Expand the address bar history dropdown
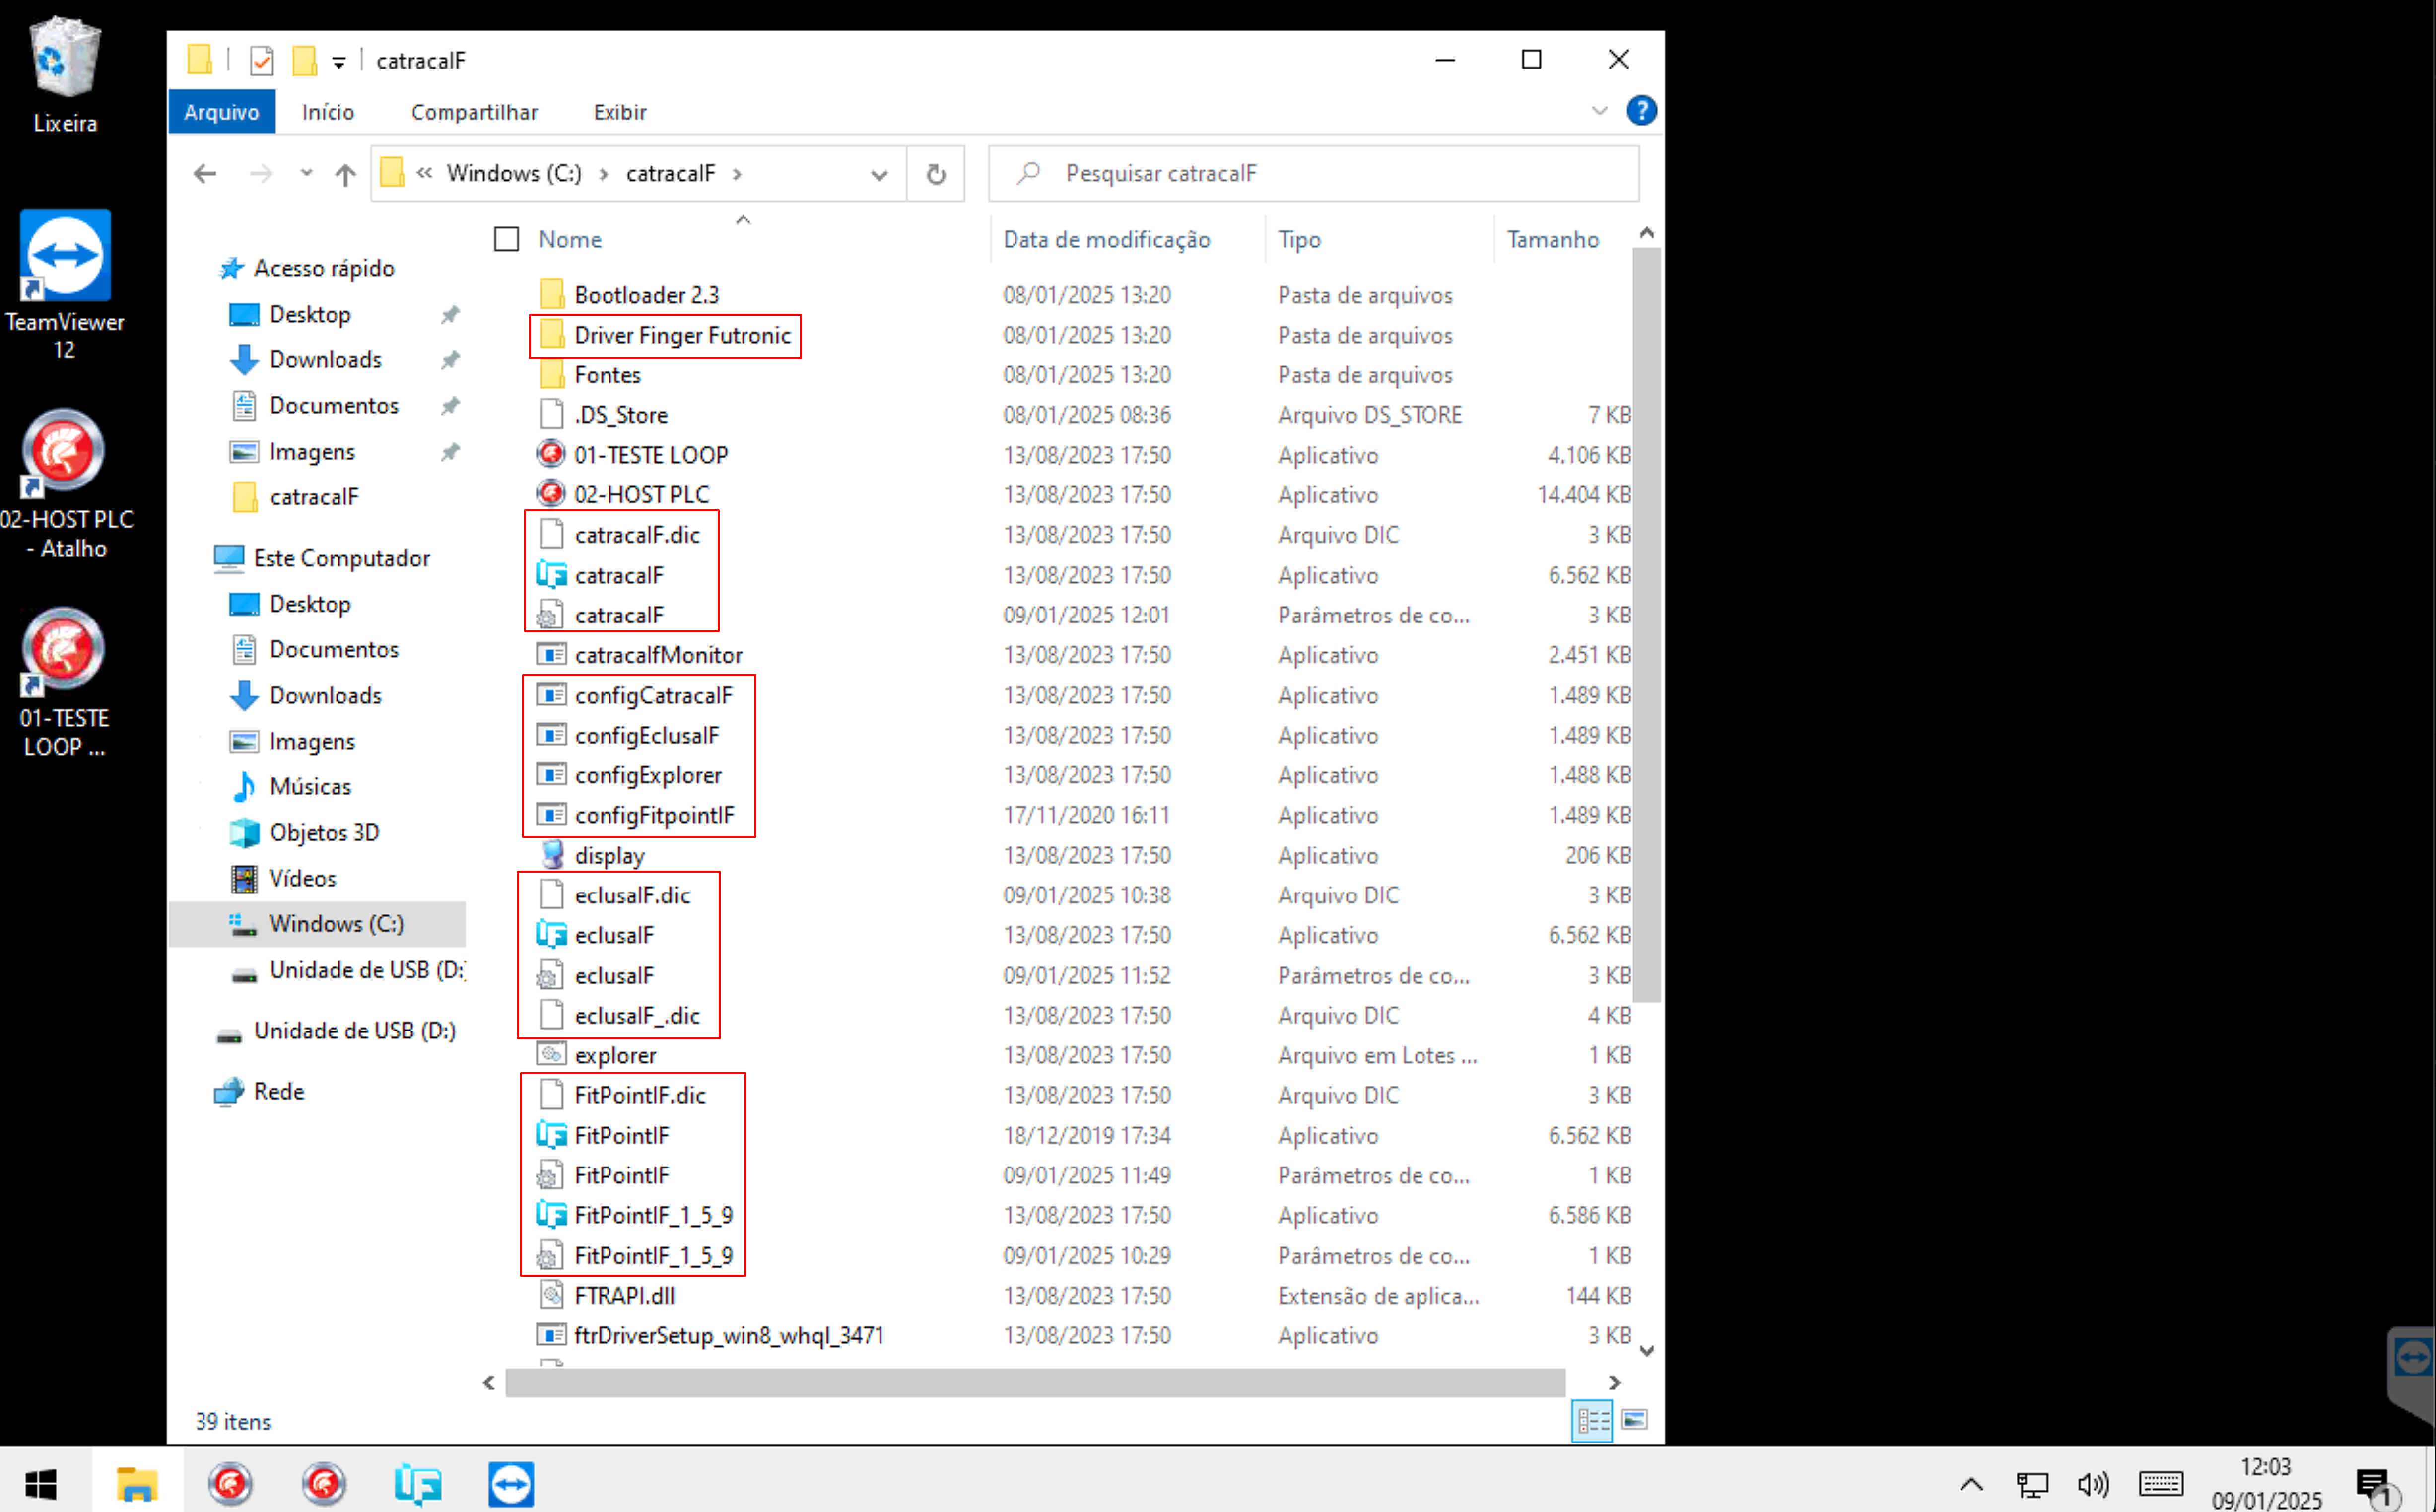Screen dimensions: 2436x1512 point(879,174)
